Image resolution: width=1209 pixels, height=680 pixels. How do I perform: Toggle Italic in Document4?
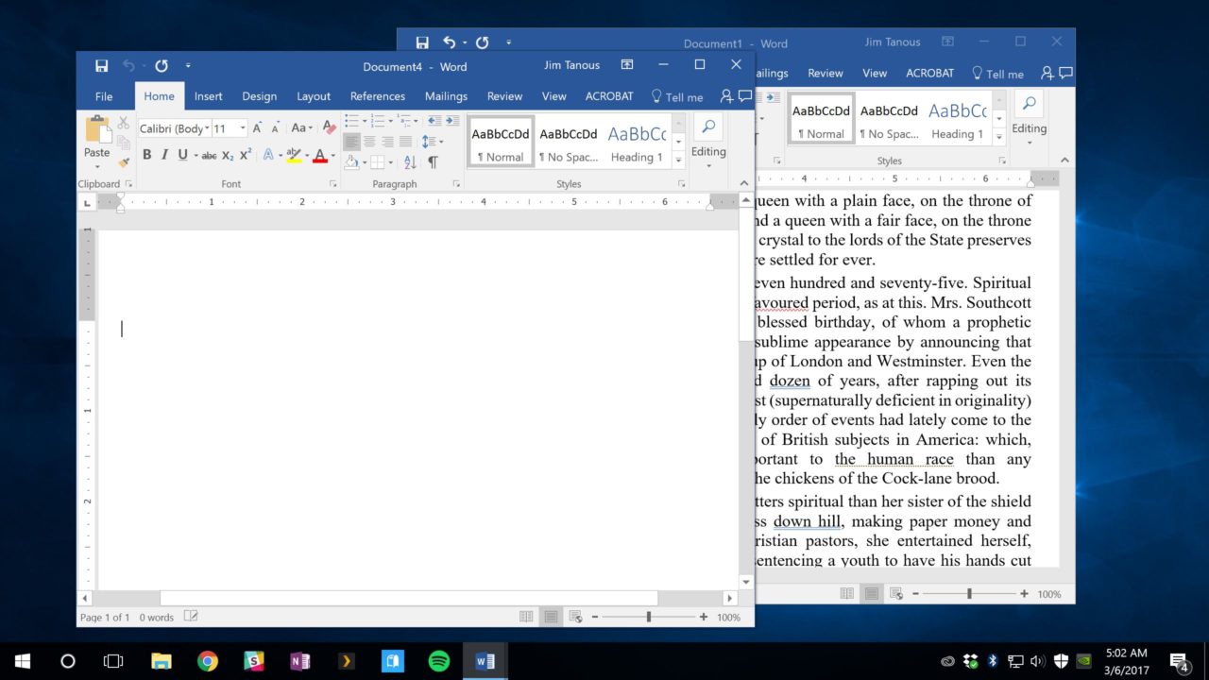[164, 155]
